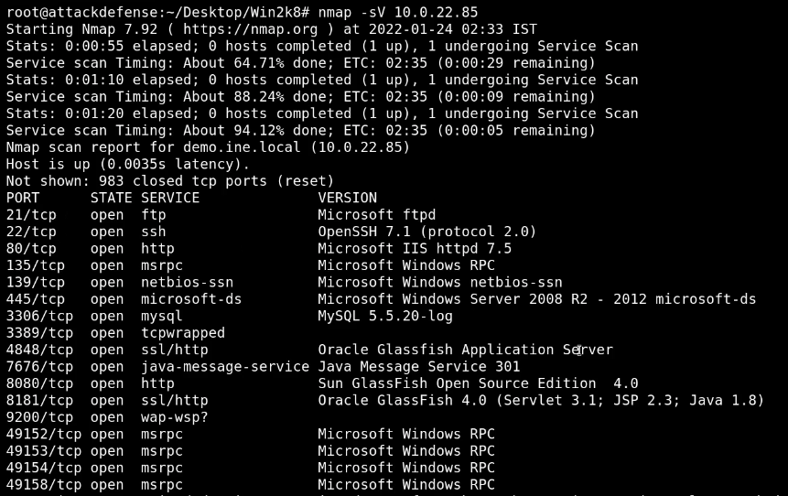Image resolution: width=788 pixels, height=496 pixels.
Task: Click the wap-wsp? service entry
Action: [175, 417]
